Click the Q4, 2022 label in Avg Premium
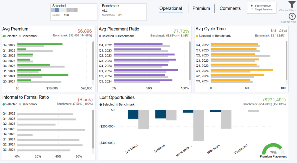Image resolution: width=297 pixels, height=163 pixels. click(x=8, y=45)
